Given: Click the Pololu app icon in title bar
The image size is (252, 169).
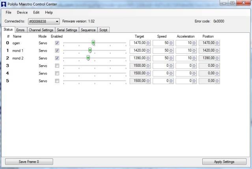Looking at the screenshot, I should point(4,4).
